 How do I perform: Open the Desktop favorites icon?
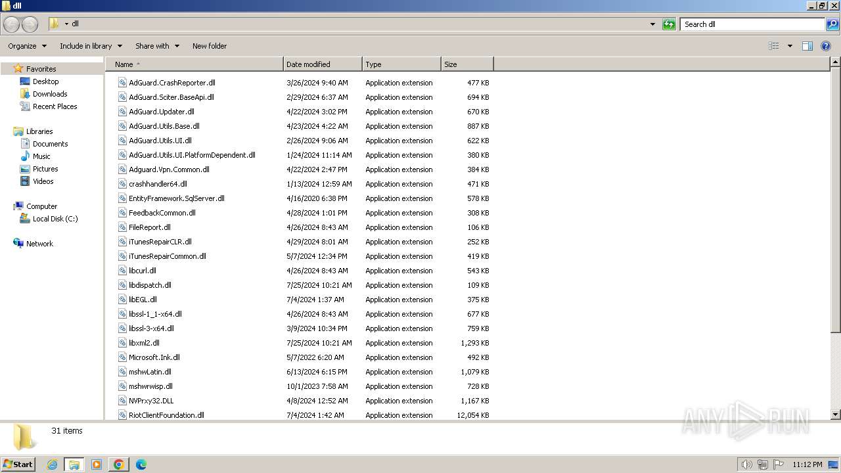pyautogui.click(x=25, y=81)
